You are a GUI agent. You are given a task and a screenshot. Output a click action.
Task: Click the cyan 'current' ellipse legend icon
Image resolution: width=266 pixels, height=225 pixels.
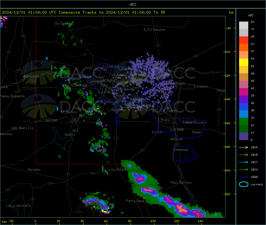(x=244, y=184)
